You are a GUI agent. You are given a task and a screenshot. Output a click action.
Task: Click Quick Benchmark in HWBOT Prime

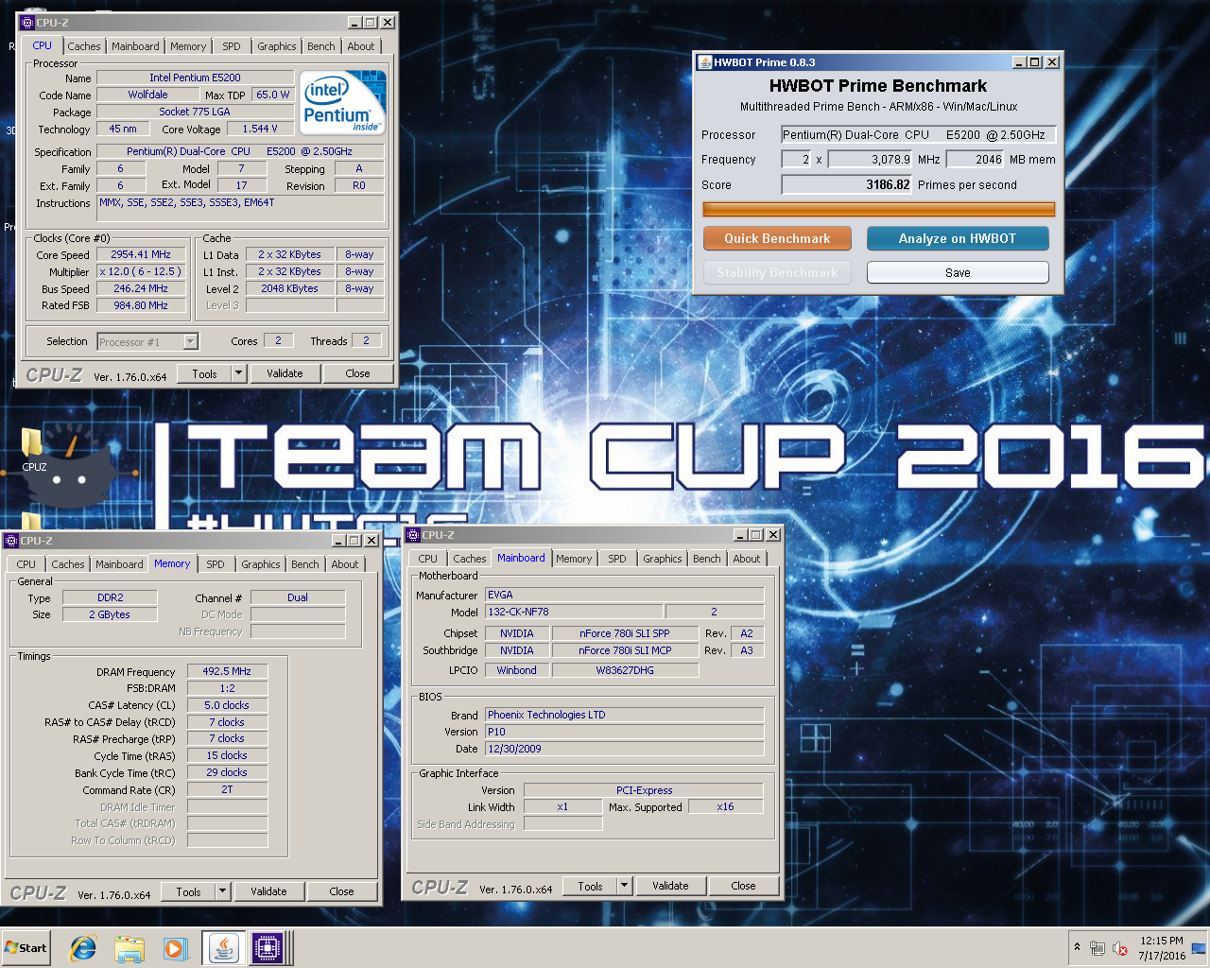pyautogui.click(x=777, y=238)
